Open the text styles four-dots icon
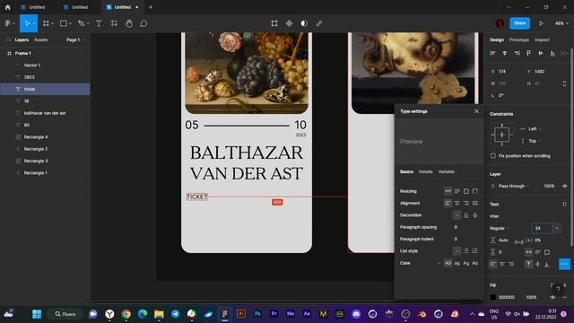The image size is (574, 323). point(564,205)
